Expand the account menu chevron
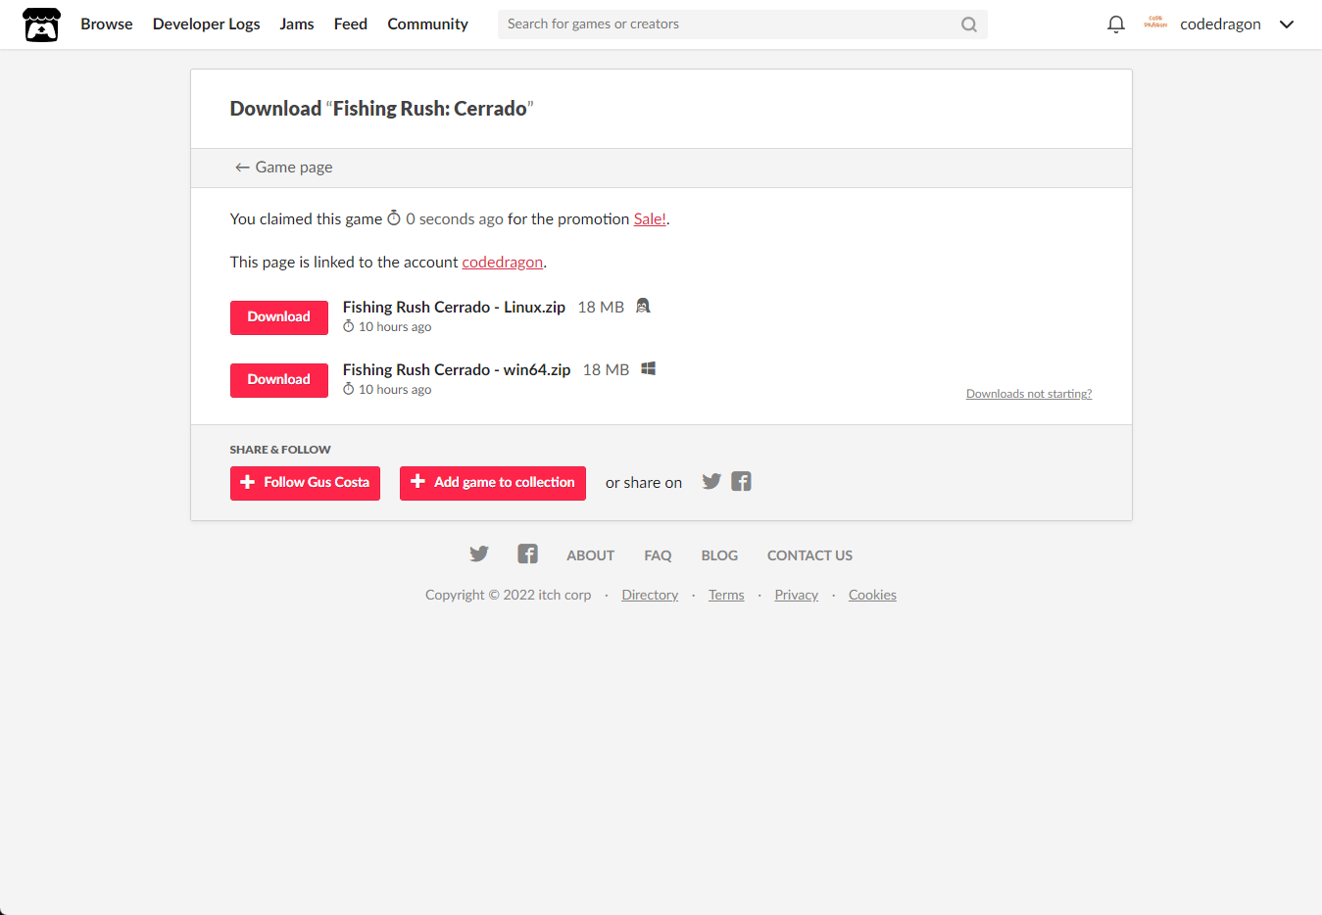The width and height of the screenshot is (1322, 915). [x=1287, y=24]
